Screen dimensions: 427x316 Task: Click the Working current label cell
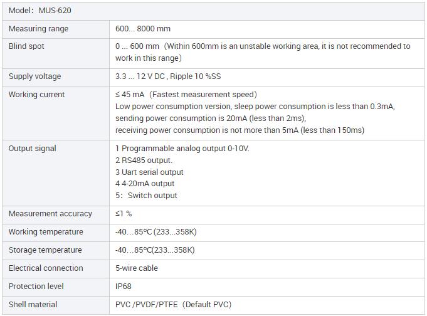[x=37, y=95]
